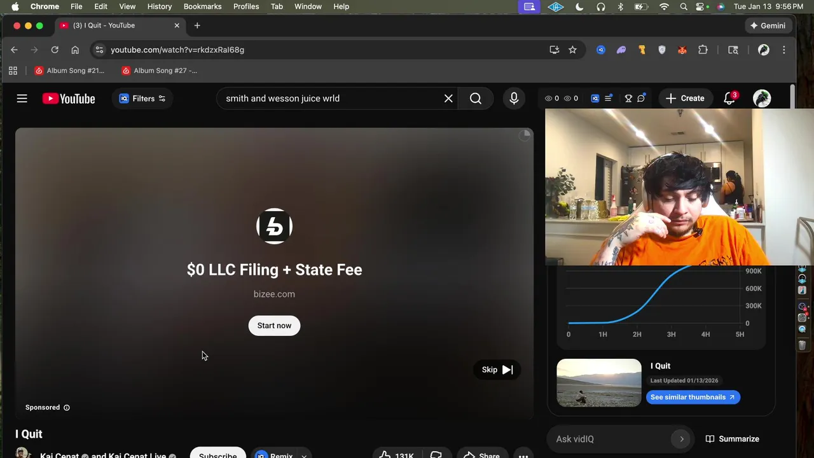
Task: Clear the search box with the X
Action: tap(448, 99)
